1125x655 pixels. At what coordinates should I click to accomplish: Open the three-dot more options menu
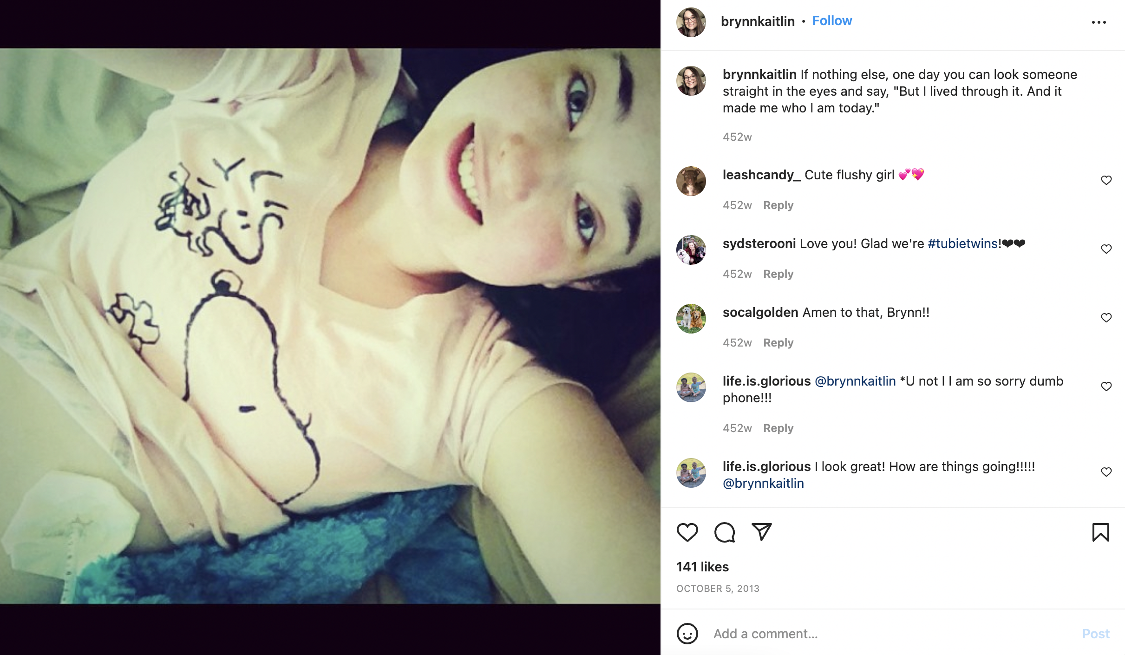[x=1099, y=22]
